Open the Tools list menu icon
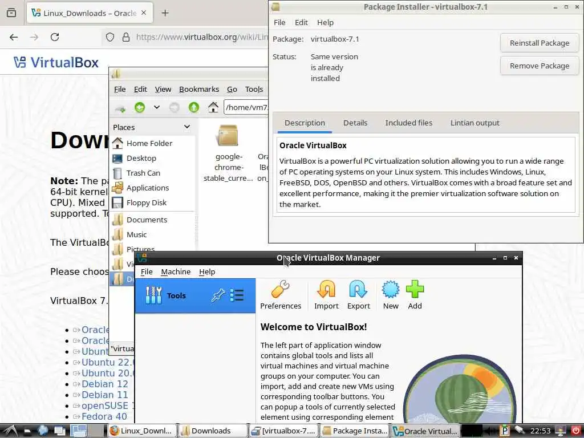This screenshot has height=438, width=584. click(237, 295)
